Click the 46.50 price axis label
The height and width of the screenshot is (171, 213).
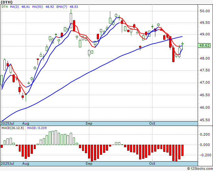[x=205, y=95]
